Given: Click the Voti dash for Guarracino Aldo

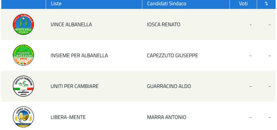Looking at the screenshot, I should (x=251, y=86).
